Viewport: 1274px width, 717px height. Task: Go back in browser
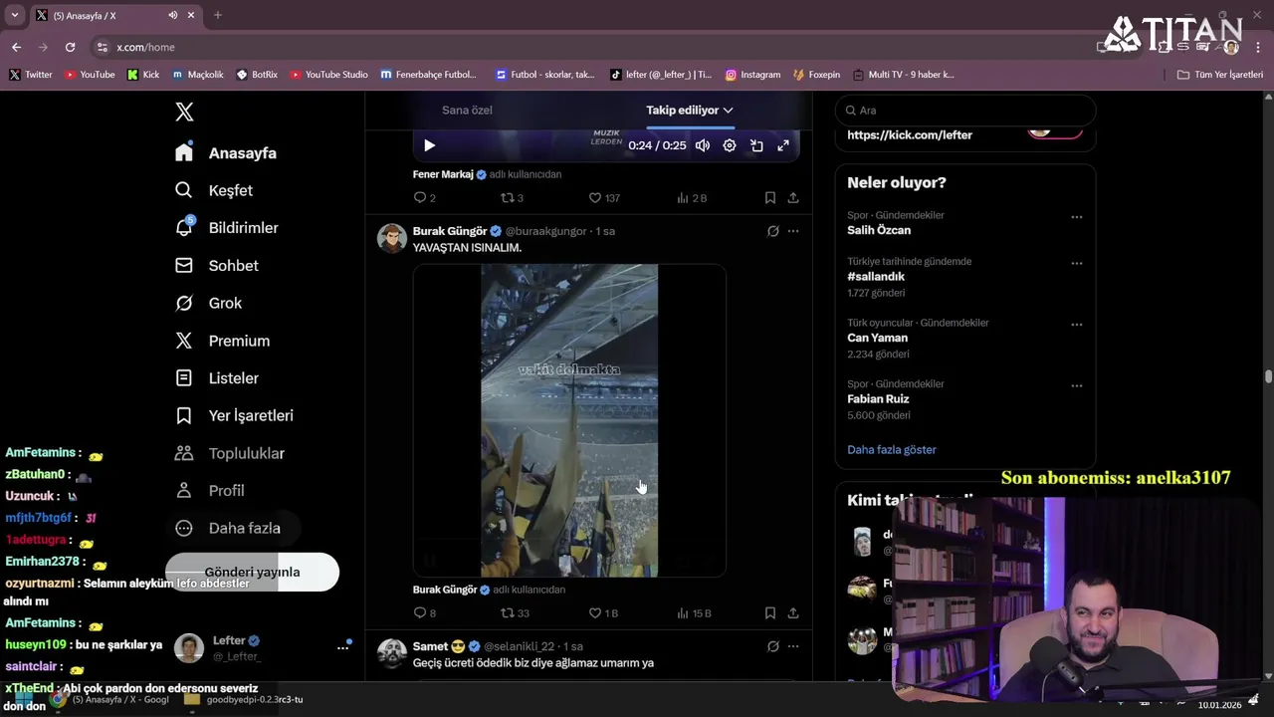point(16,47)
